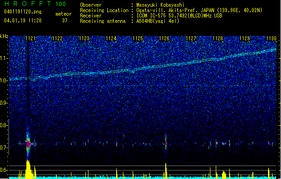Click the 0.6 kHz axis label
281x179 pixels.
click(4, 170)
